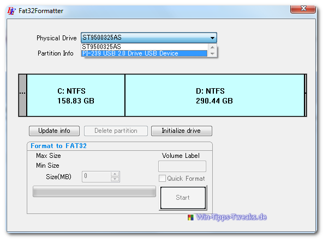
Task: Click the Size(MB) number field
Action: pyautogui.click(x=97, y=176)
